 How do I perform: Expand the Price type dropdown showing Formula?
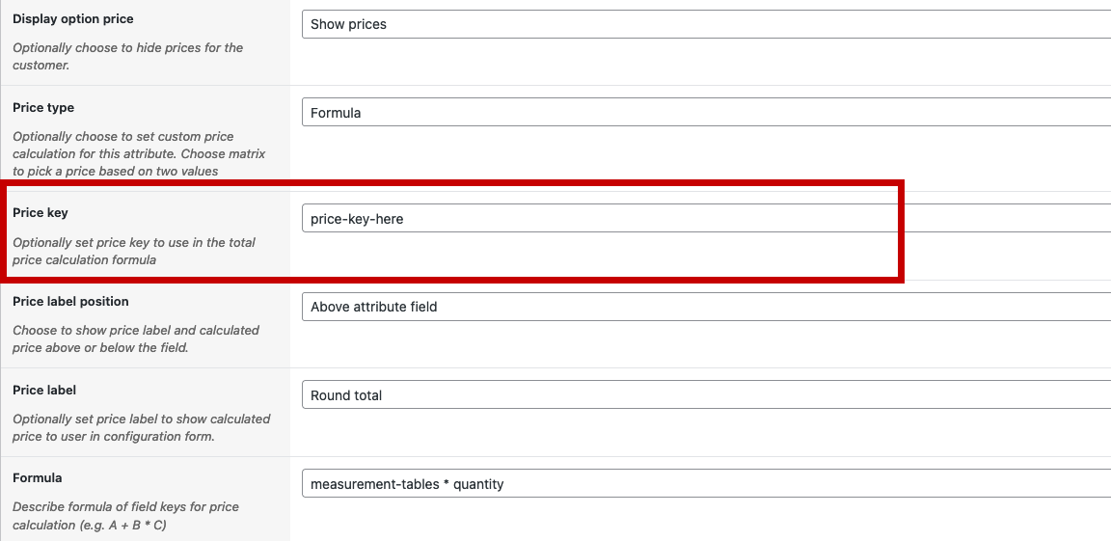coord(706,113)
